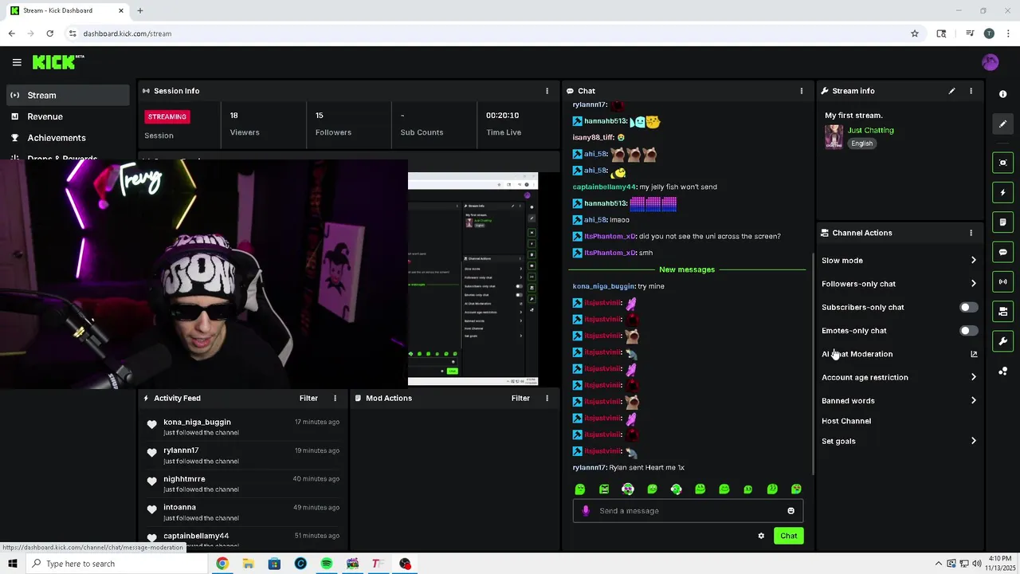Insert the angry green emote

click(604, 489)
